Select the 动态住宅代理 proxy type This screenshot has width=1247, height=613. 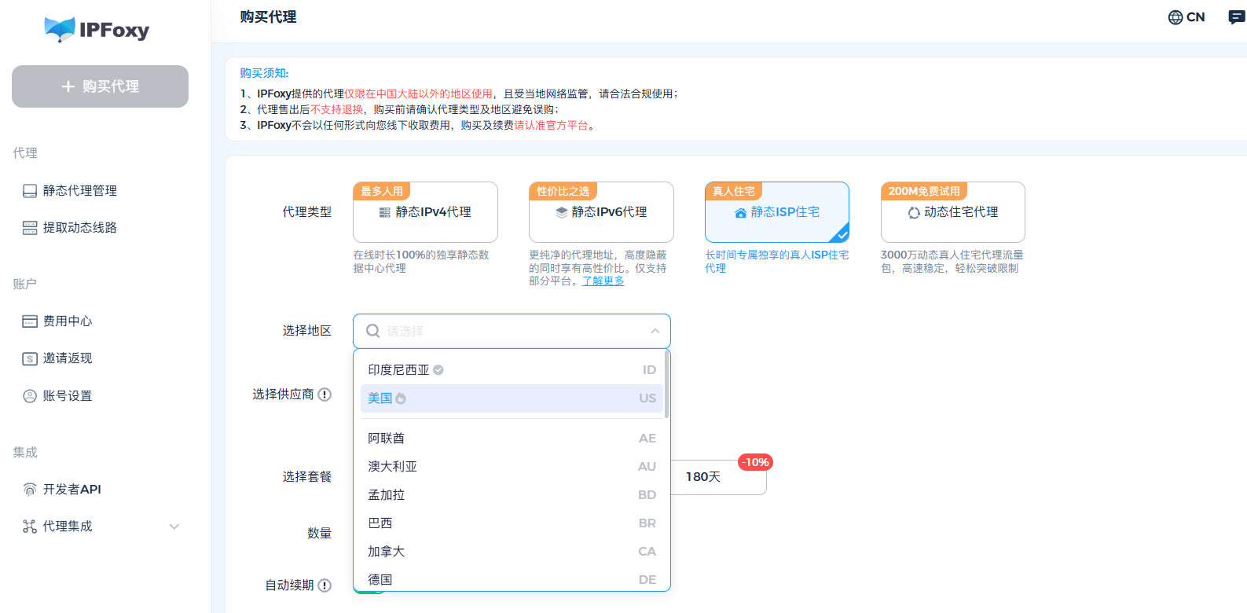[x=953, y=212]
